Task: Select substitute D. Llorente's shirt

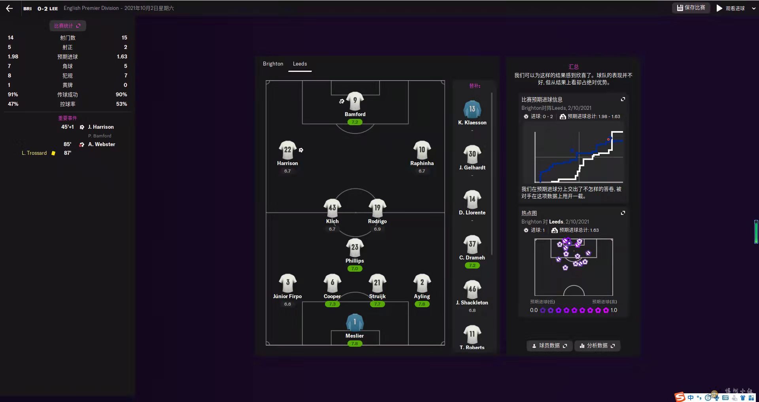Action: coord(472,199)
